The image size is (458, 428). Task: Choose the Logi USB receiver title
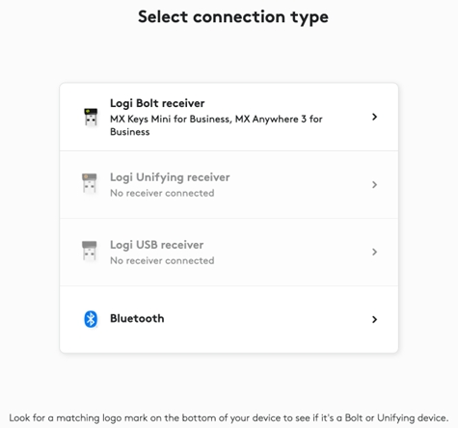click(x=156, y=245)
